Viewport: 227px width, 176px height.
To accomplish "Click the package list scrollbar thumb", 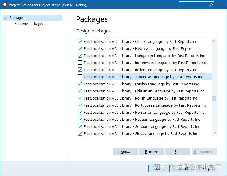I will 214,98.
